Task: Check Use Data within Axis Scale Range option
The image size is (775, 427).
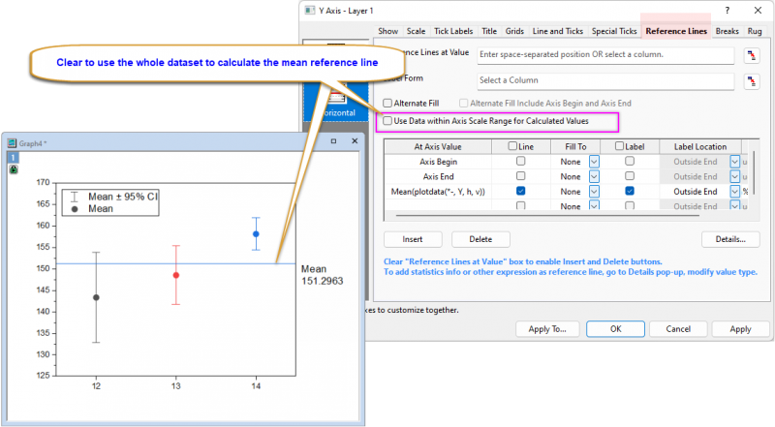Action: coord(388,121)
